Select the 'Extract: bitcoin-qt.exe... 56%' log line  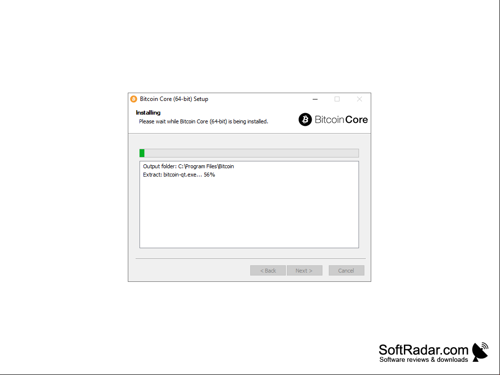[179, 175]
